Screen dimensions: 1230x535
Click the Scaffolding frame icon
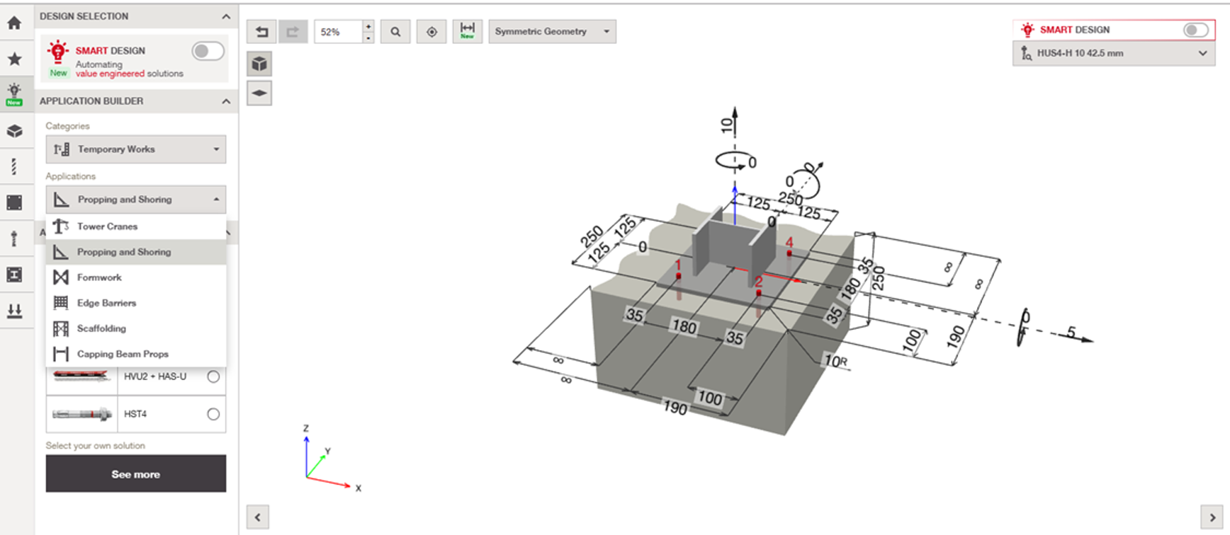pos(61,328)
